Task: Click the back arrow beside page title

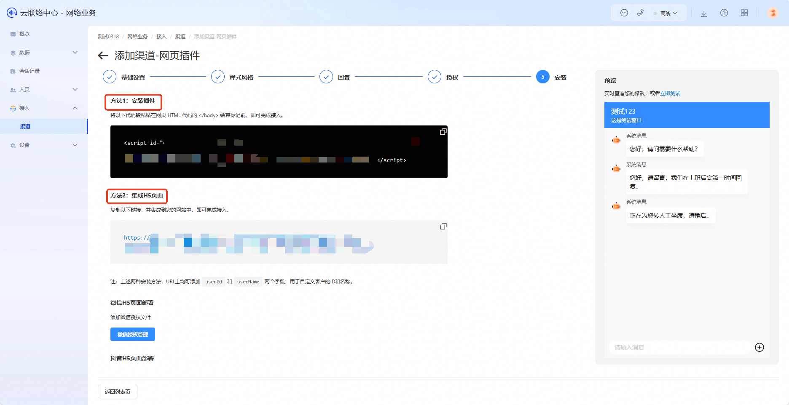Action: pyautogui.click(x=103, y=56)
